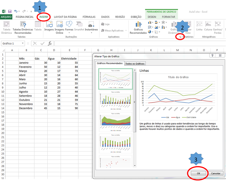
Task: Insert Imagens from file
Action: (x=49, y=26)
